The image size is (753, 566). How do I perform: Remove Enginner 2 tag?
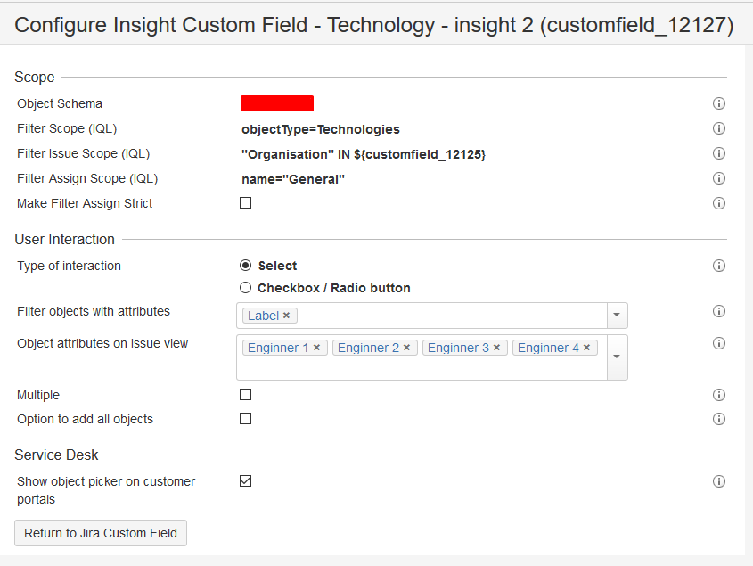point(406,348)
